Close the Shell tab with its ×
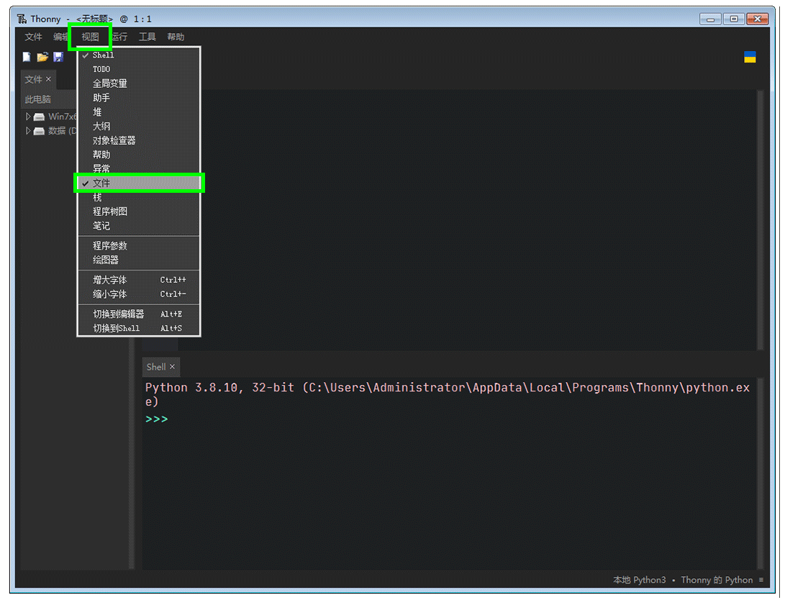The width and height of the screenshot is (785, 600). [172, 367]
